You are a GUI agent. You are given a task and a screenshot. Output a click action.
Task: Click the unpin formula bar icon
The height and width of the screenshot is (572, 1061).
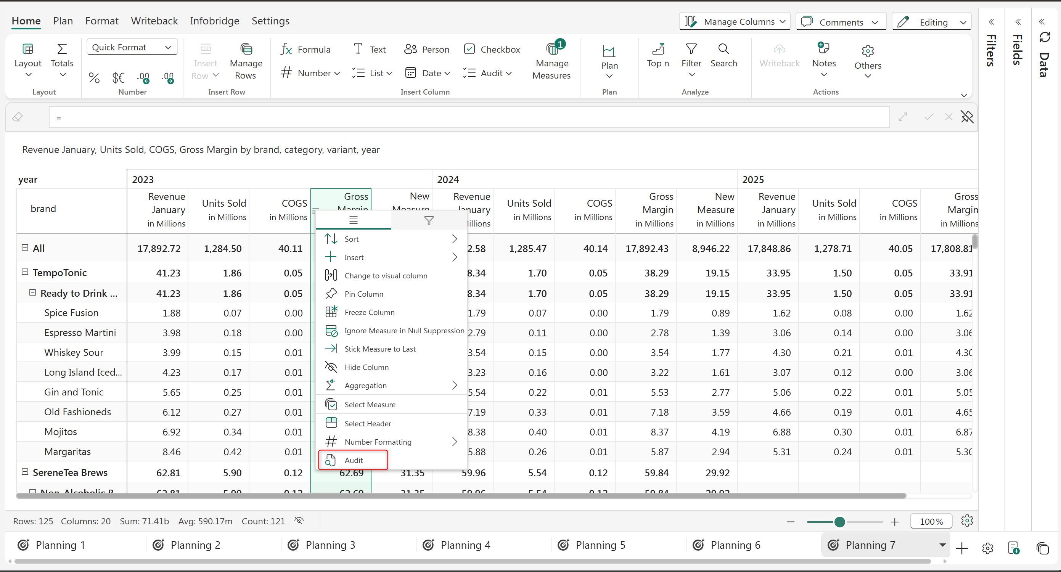coord(967,117)
